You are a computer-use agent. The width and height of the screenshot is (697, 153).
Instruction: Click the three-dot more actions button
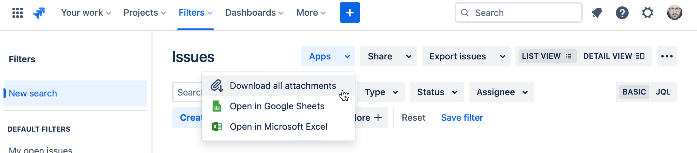coord(667,56)
